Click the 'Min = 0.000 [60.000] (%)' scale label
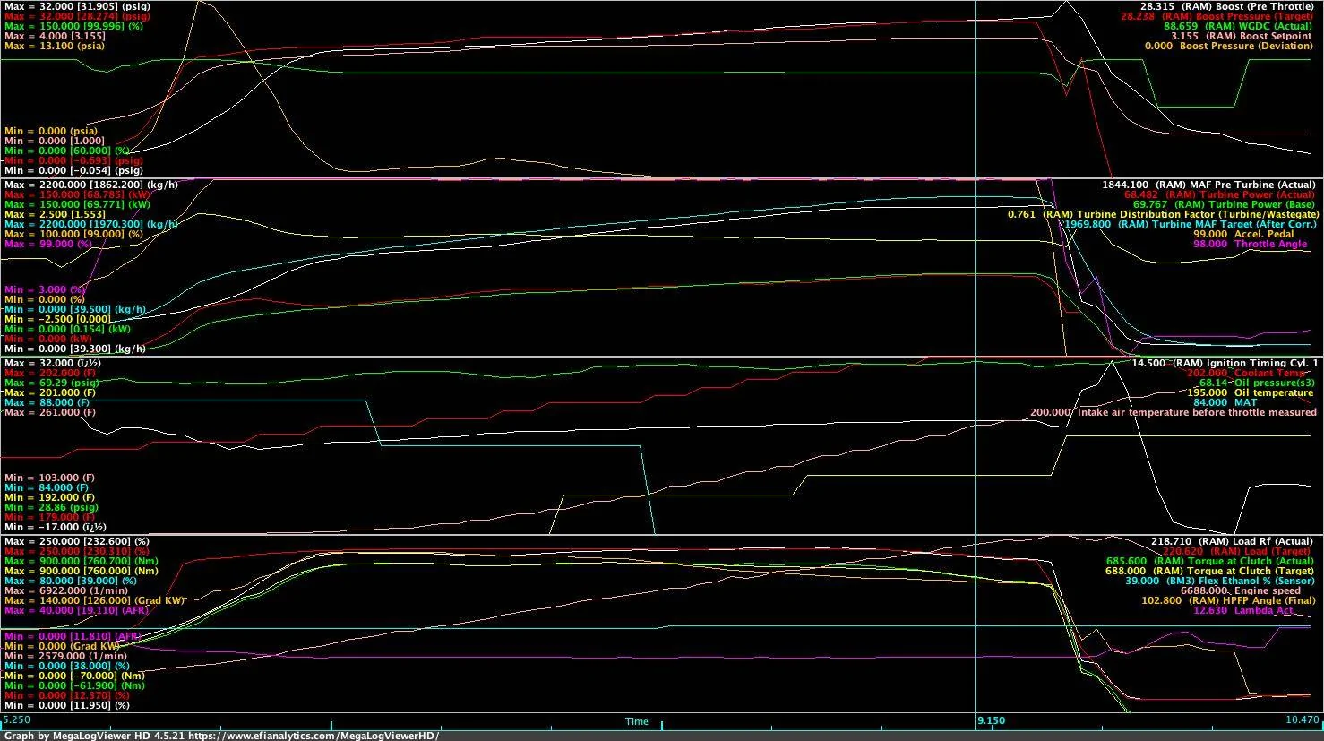The width and height of the screenshot is (1324, 741). pos(67,151)
